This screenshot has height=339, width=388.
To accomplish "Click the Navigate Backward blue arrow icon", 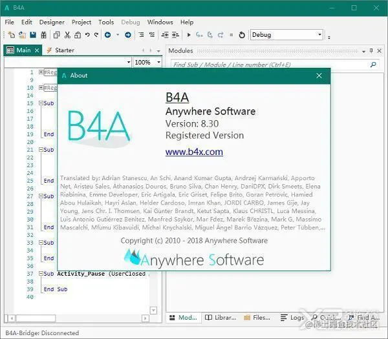I will coord(107,35).
